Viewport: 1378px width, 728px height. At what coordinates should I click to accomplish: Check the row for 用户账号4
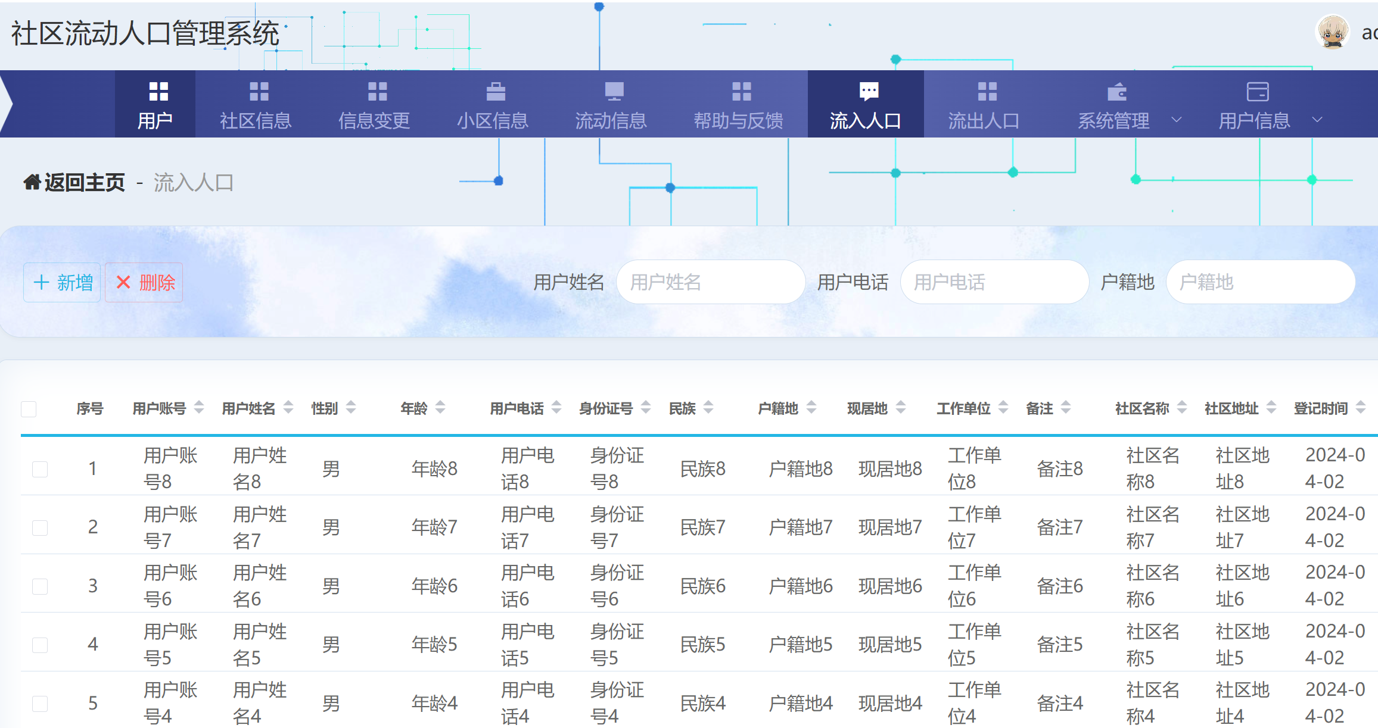tap(40, 704)
